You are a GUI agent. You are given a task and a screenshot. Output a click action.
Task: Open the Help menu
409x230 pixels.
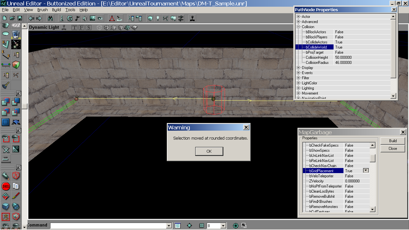[84, 10]
